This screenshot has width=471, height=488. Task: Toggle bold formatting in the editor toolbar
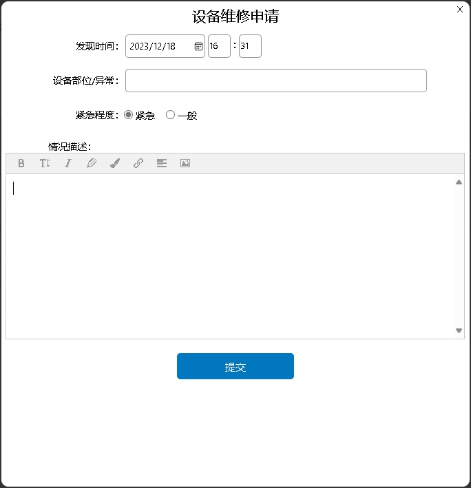[21, 163]
